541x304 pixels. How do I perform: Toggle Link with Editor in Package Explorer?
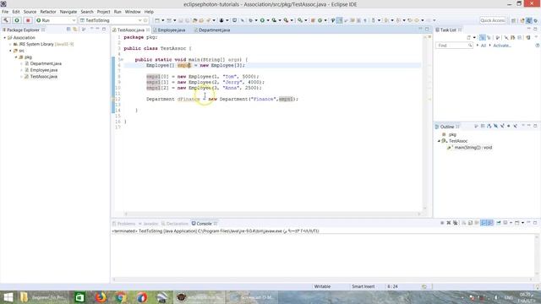coord(75,30)
